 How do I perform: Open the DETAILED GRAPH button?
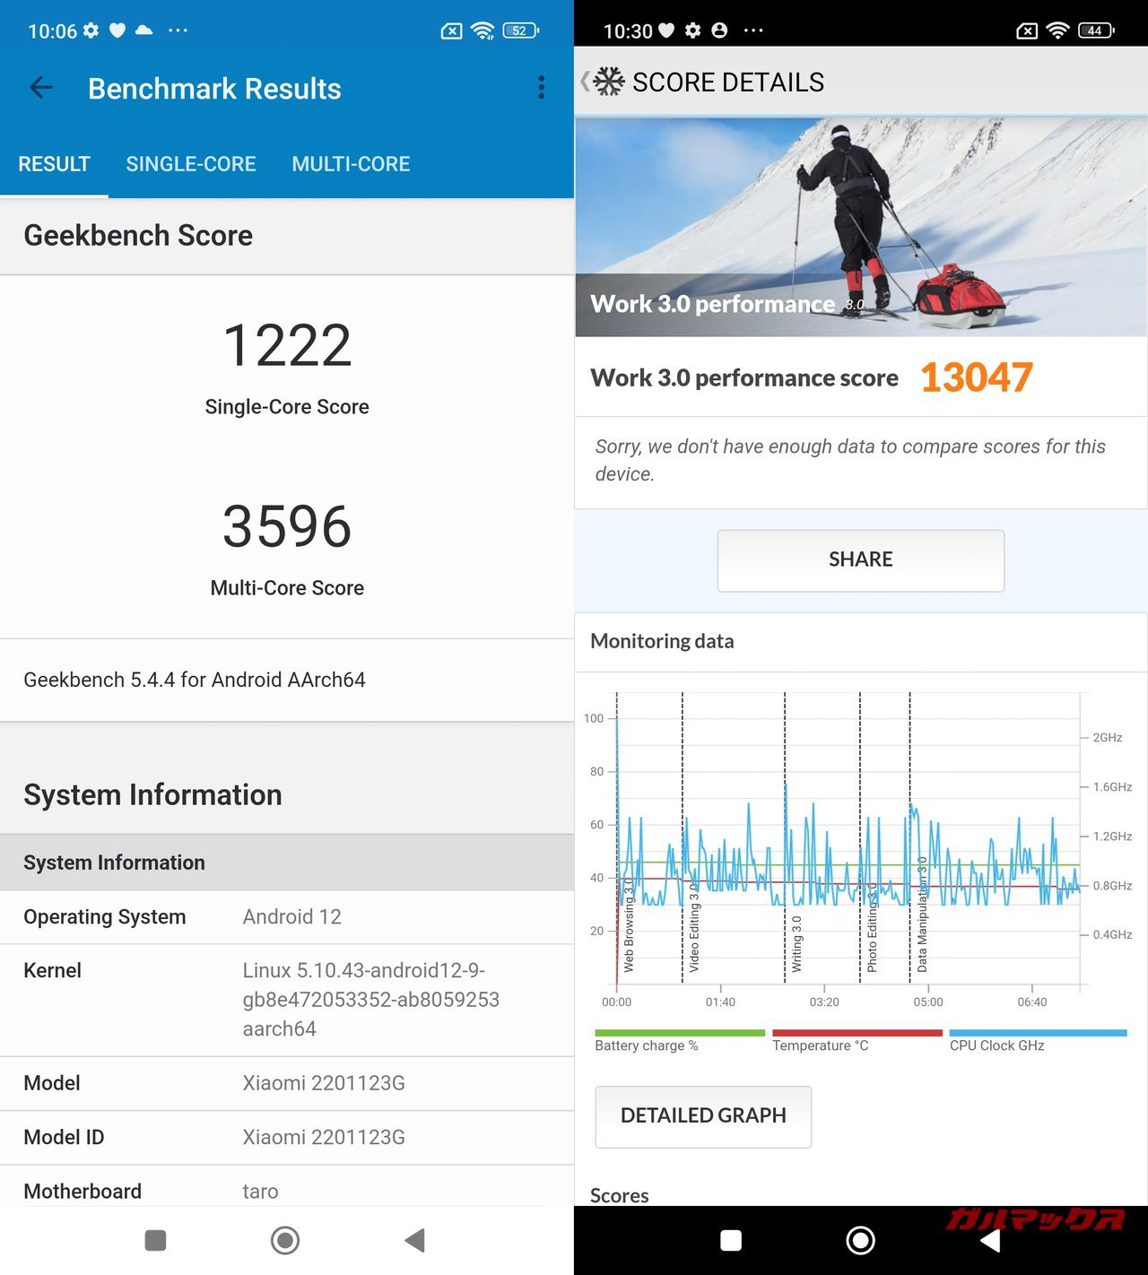tap(703, 1116)
